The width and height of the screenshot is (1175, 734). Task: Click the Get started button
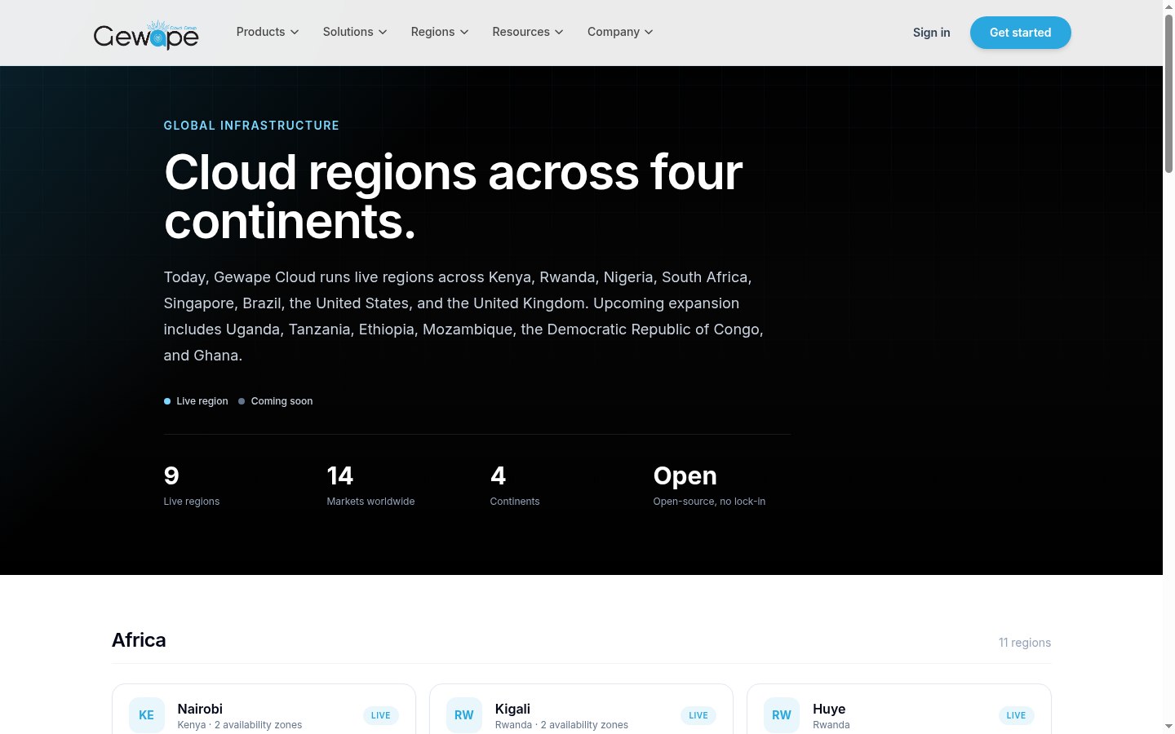(1020, 33)
